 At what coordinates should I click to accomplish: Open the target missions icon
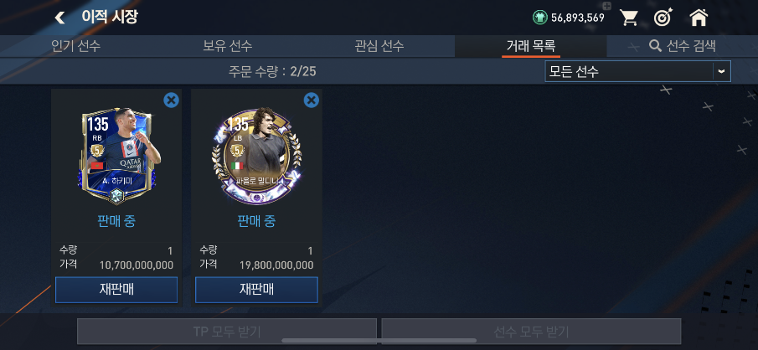coord(662,18)
